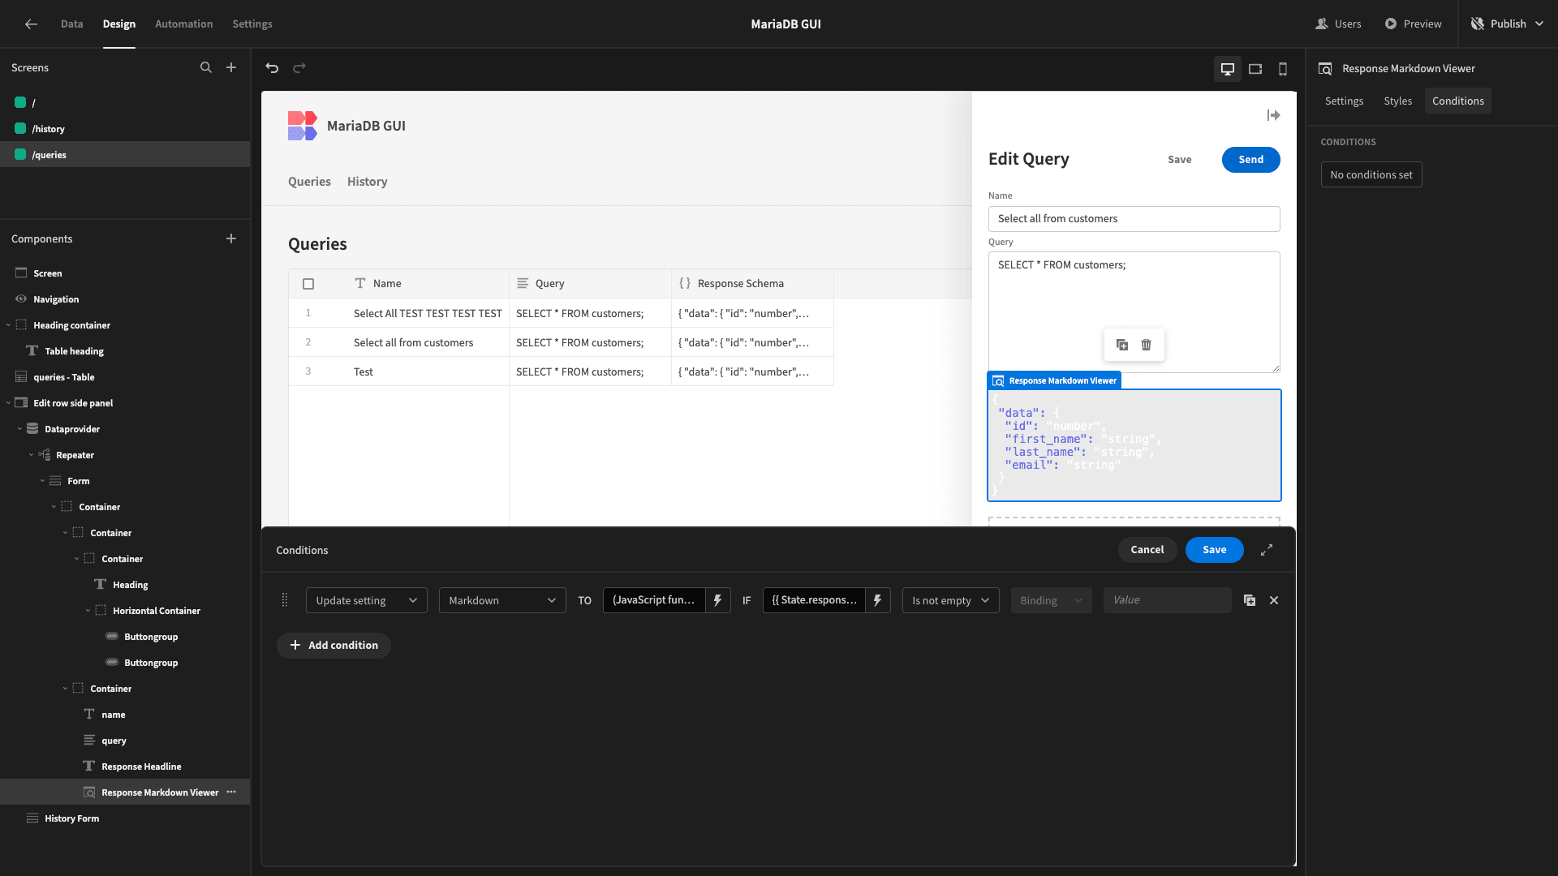This screenshot has height=876, width=1558.
Task: Open the Automation tab
Action: 183,24
